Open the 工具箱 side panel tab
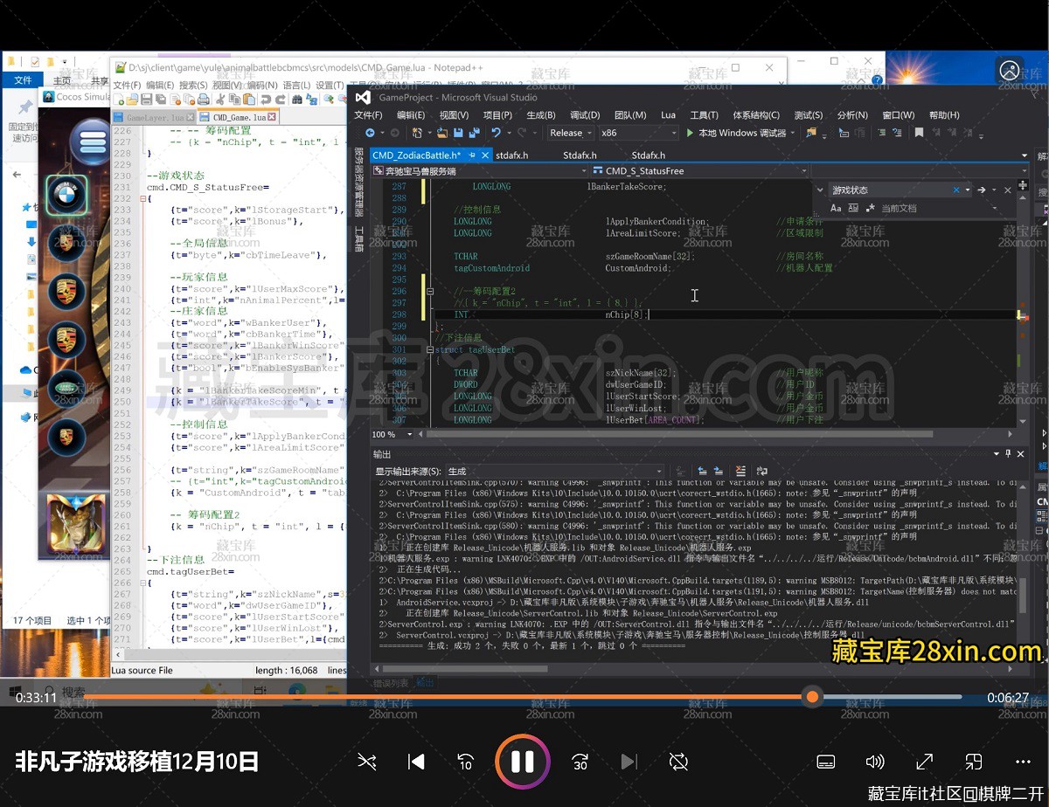The width and height of the screenshot is (1049, 807). coord(358,238)
